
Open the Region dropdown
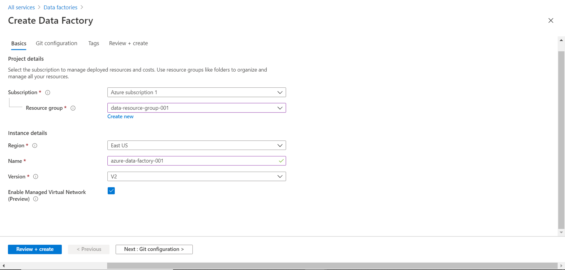[x=197, y=145]
